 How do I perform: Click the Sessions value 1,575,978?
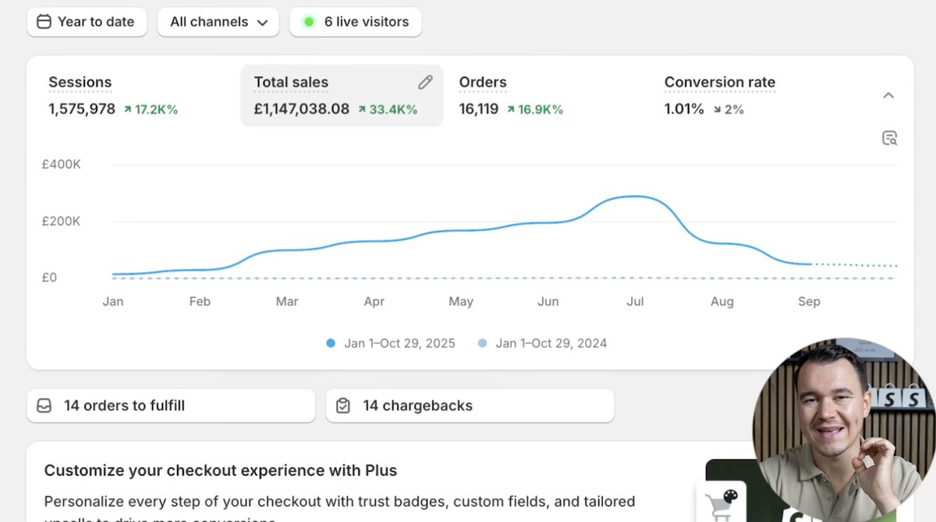[x=82, y=109]
